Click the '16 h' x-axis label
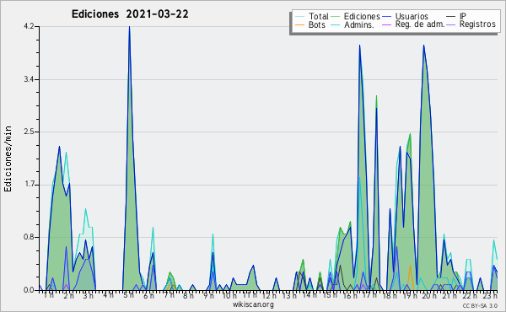This screenshot has width=506, height=312. click(350, 295)
